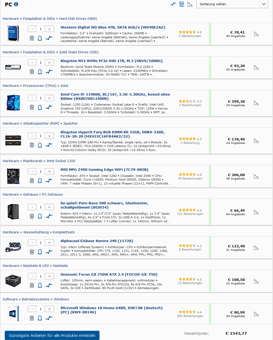Open the filter settings sliders icon at top
The height and width of the screenshot is (340, 273).
(x=182, y=4)
